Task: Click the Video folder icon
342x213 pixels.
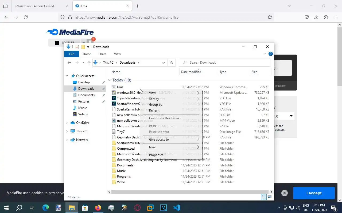Action: pos(114,182)
